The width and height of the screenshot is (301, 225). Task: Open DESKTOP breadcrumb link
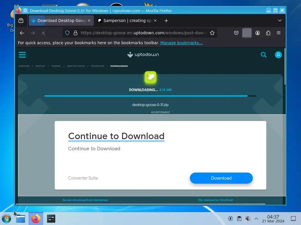[40, 66]
